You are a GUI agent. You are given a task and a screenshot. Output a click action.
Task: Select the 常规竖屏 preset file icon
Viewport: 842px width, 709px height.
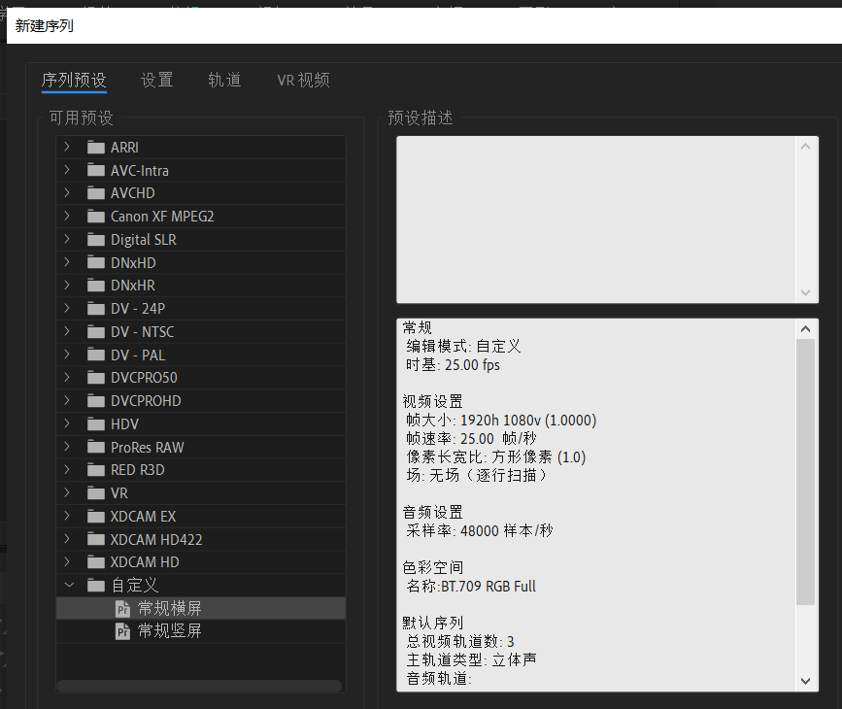tap(122, 632)
